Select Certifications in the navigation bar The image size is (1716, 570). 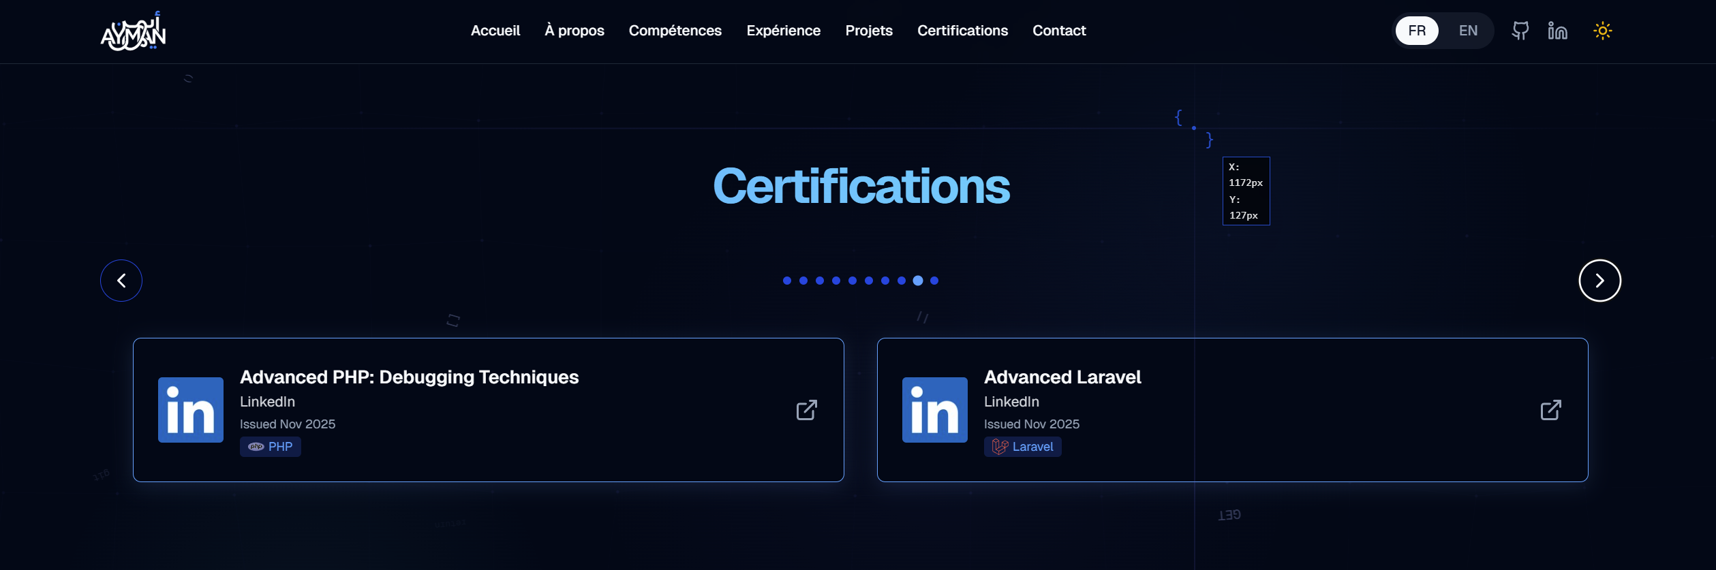pos(963,31)
